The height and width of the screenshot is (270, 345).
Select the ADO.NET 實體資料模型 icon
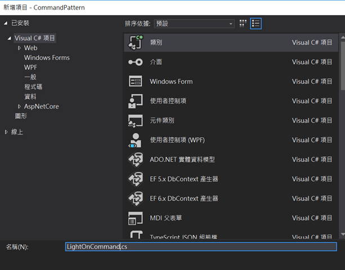(135, 159)
